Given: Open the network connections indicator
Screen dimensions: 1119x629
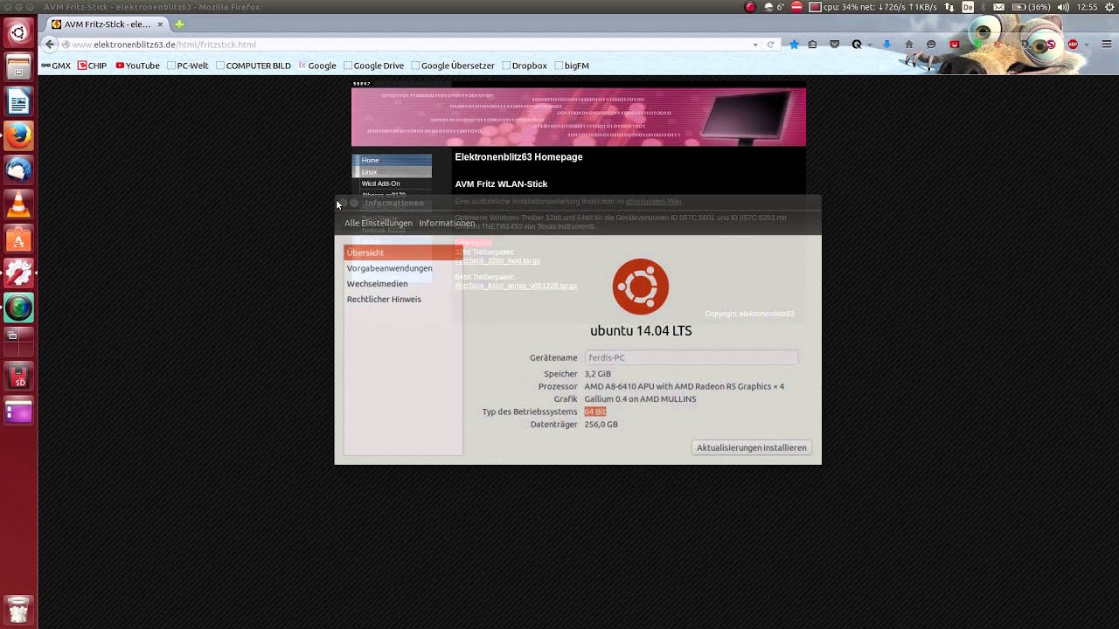Looking at the screenshot, I should coord(950,7).
